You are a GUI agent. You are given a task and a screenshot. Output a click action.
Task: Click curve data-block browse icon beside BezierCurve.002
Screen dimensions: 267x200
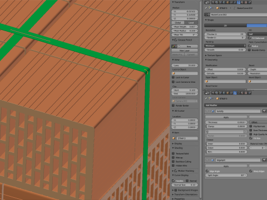coord(207,14)
